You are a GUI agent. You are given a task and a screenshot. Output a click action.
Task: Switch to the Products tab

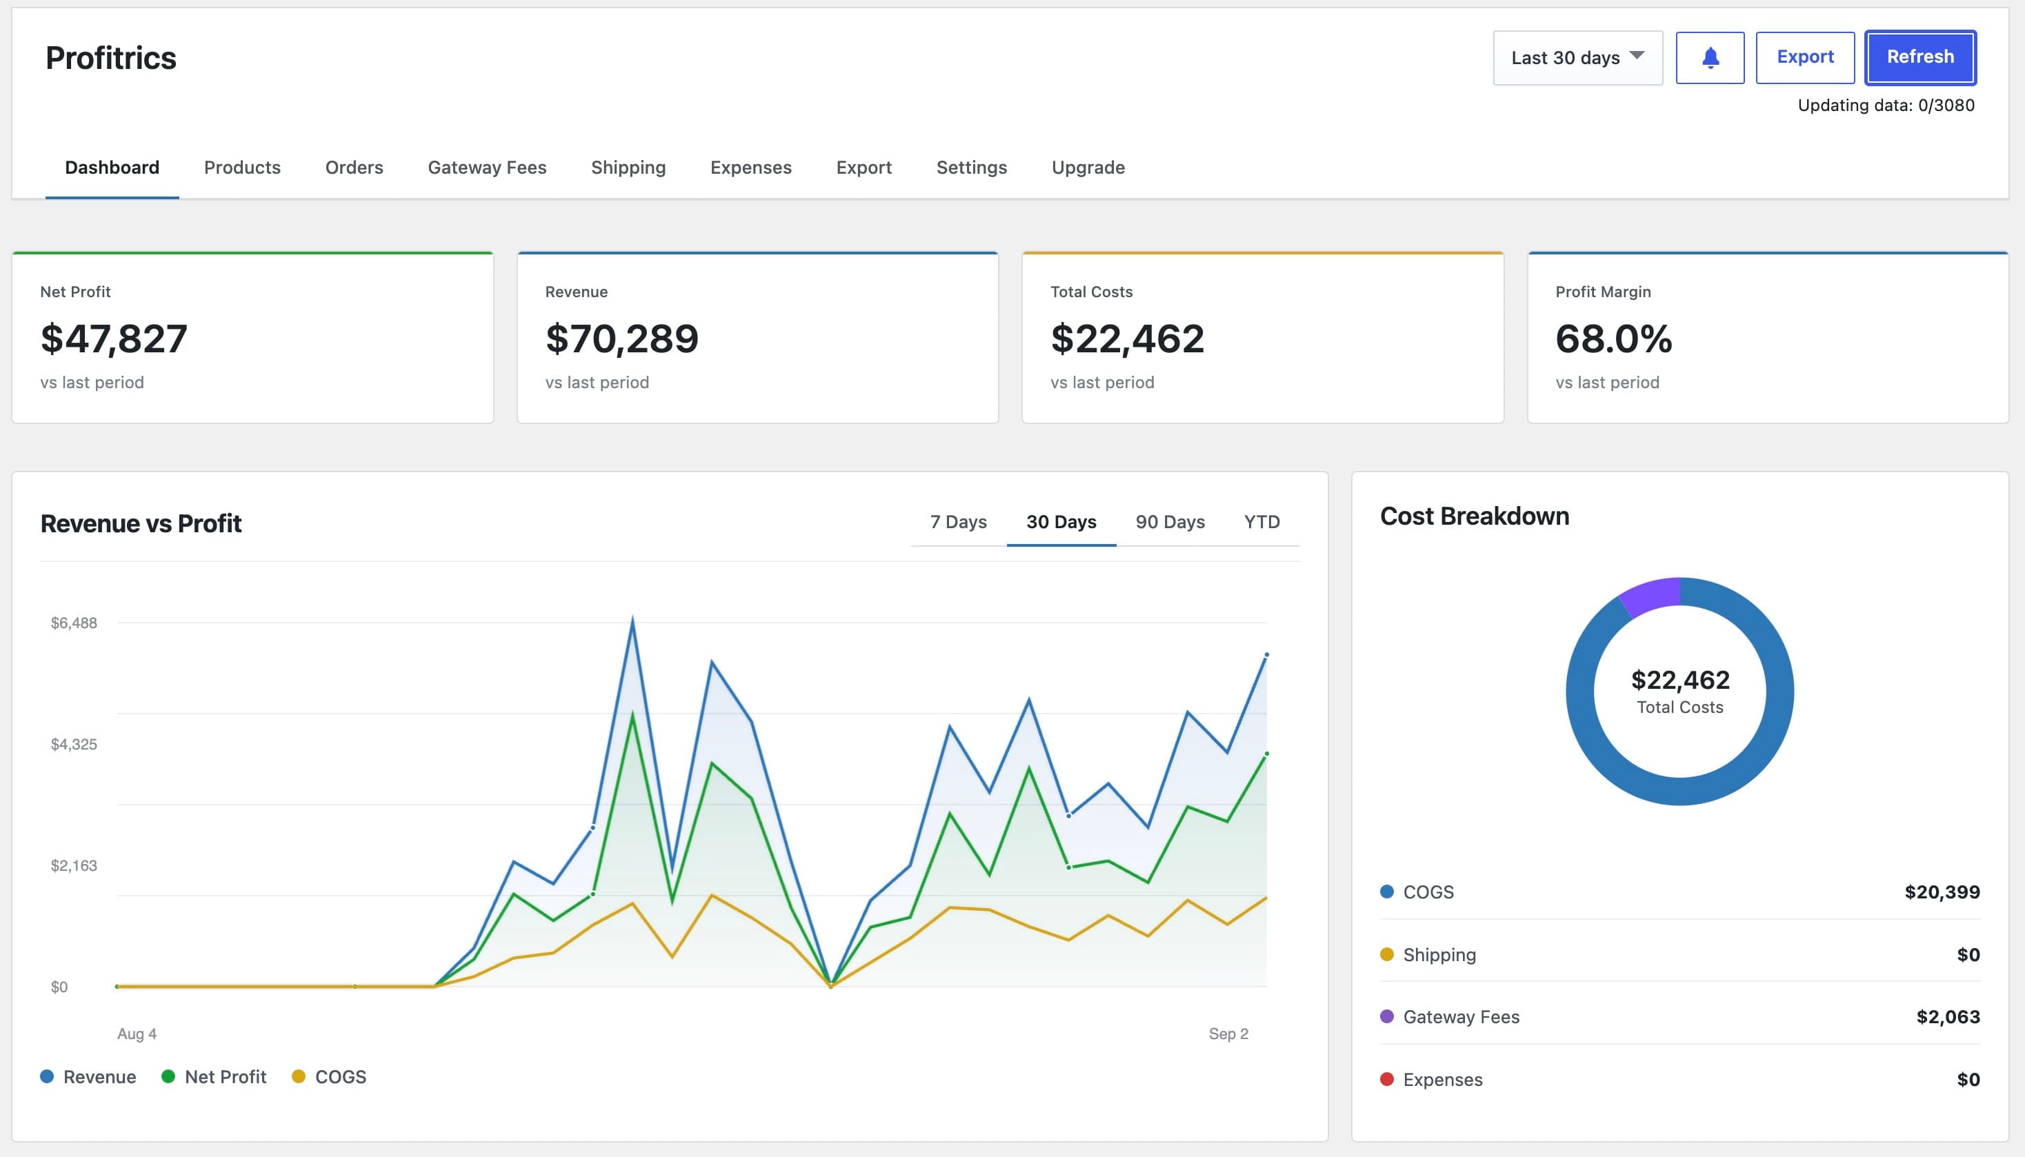[242, 168]
